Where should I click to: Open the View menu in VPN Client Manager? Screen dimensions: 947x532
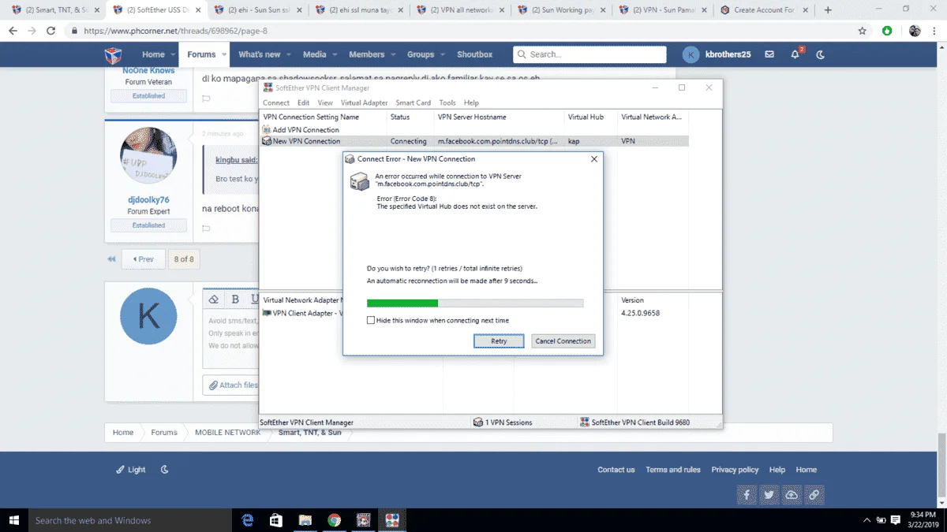pos(325,102)
